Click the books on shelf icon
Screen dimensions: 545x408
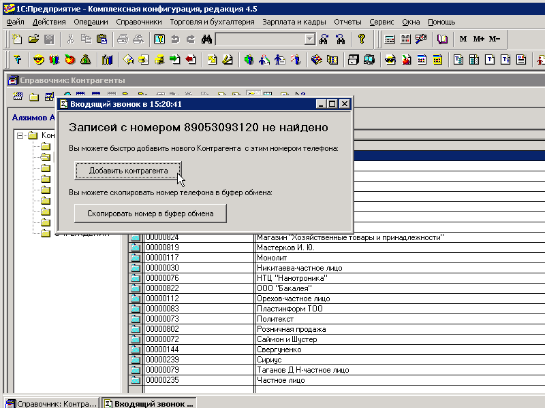pyautogui.click(x=107, y=60)
